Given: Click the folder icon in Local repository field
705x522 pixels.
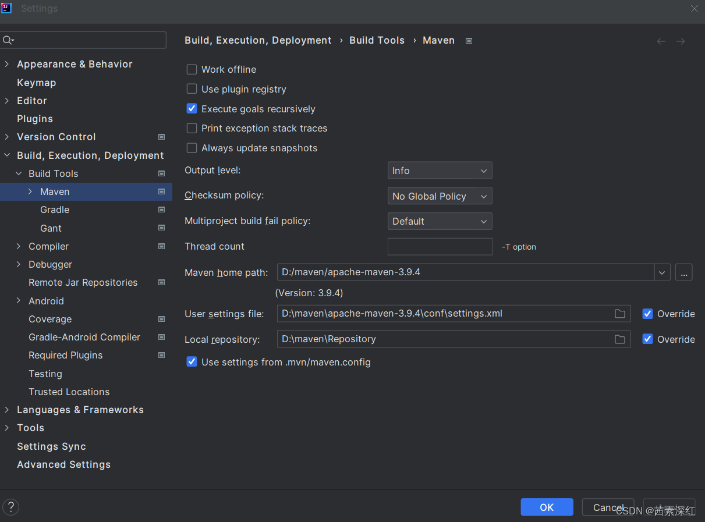Looking at the screenshot, I should coord(620,339).
